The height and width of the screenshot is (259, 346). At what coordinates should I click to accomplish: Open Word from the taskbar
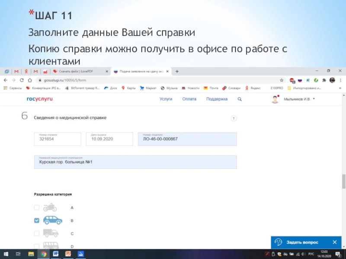tap(56, 254)
